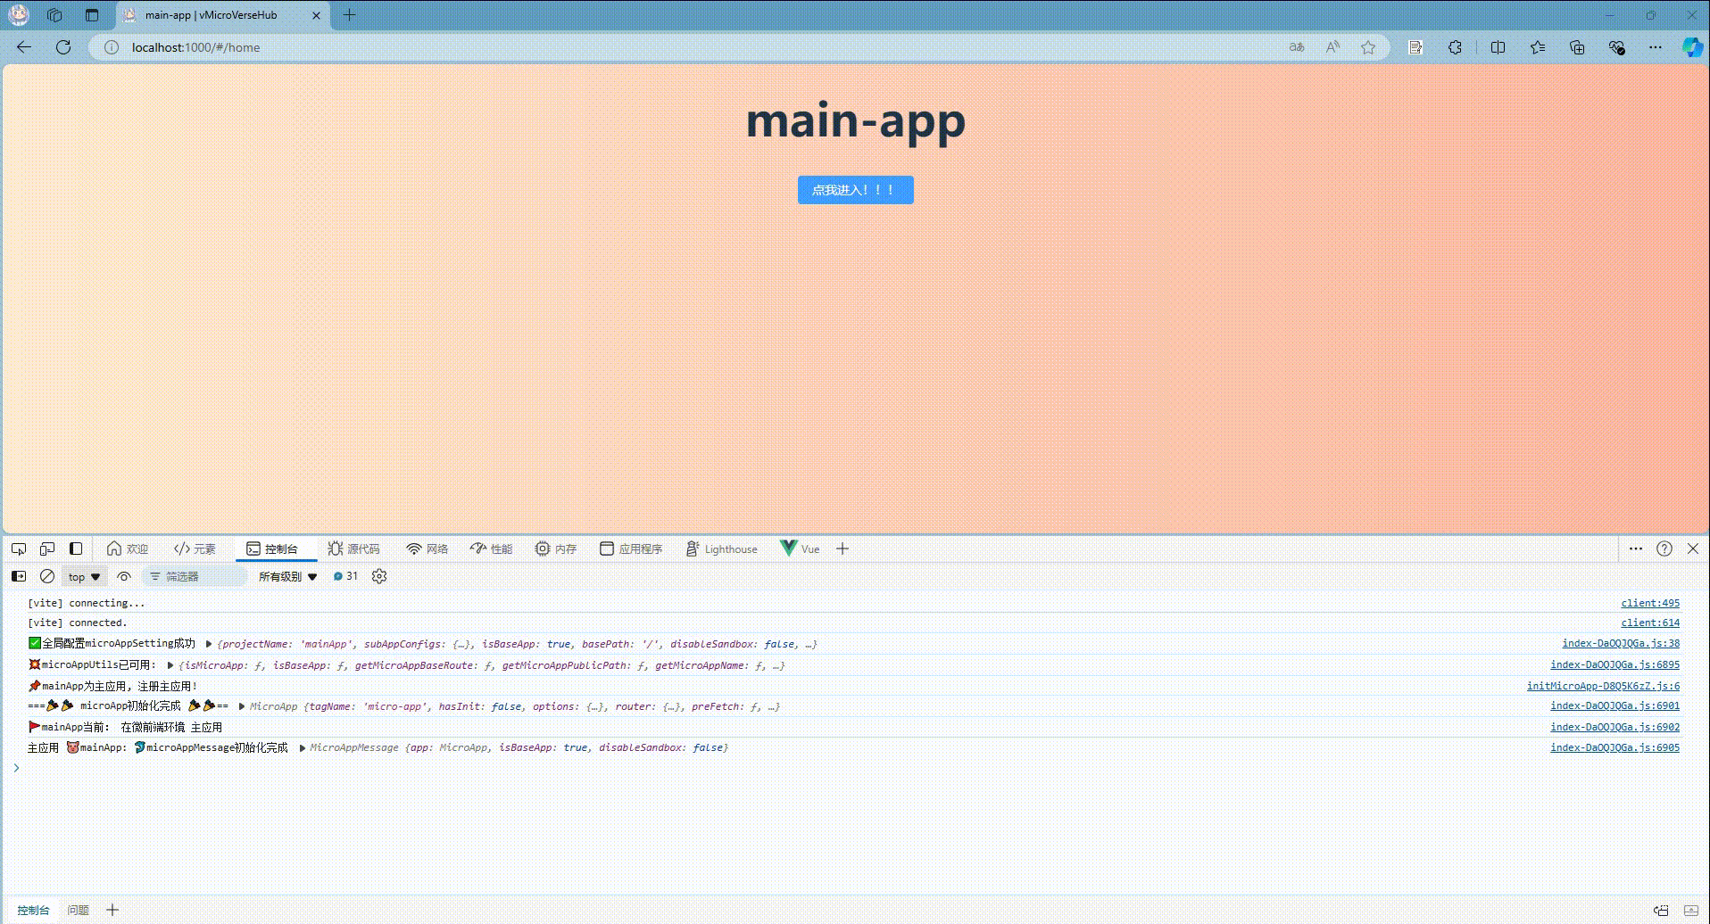Image resolution: width=1710 pixels, height=924 pixels.
Task: Switch to the 应用程序 (Application) tab
Action: [631, 549]
